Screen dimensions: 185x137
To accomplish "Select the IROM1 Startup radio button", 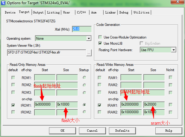I will point(84,105).
